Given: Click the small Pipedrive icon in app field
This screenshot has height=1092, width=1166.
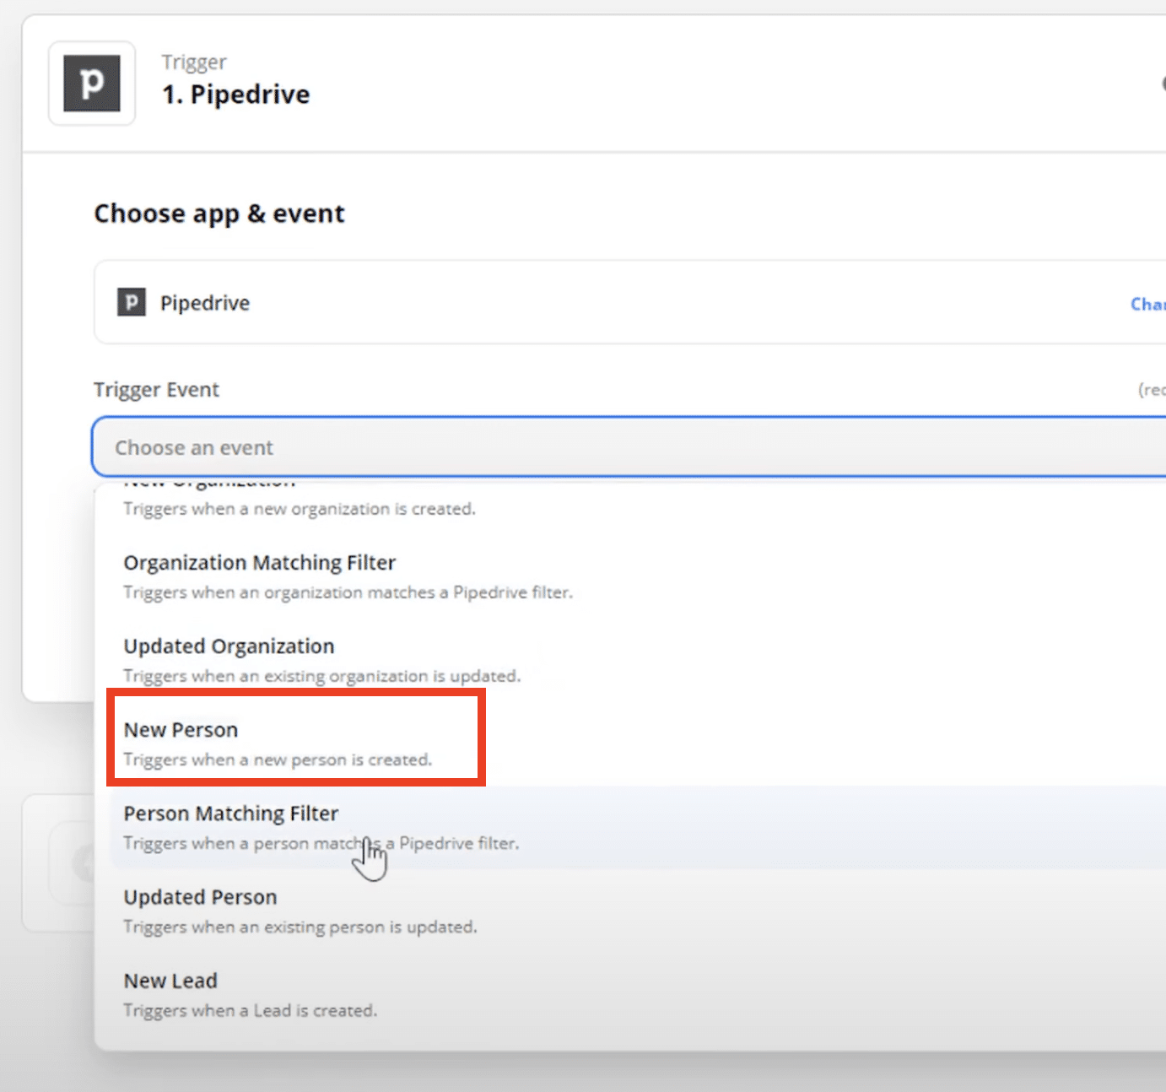Looking at the screenshot, I should (x=131, y=302).
